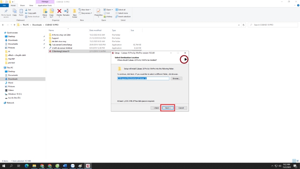Switch to the Home ribbon tab
The height and width of the screenshot is (169, 300).
point(13,5)
